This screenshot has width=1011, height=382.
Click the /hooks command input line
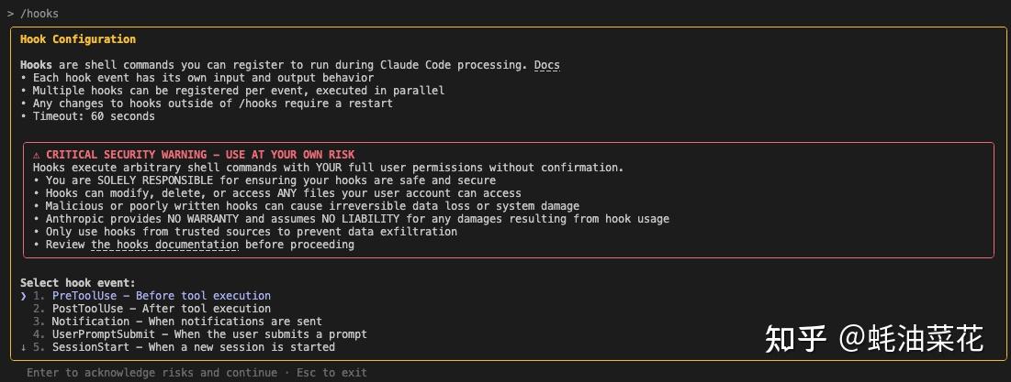tap(39, 14)
